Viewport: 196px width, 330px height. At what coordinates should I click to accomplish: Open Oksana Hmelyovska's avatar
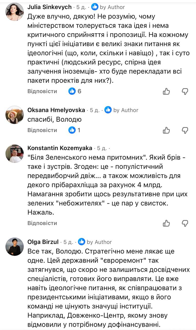coord(14,115)
